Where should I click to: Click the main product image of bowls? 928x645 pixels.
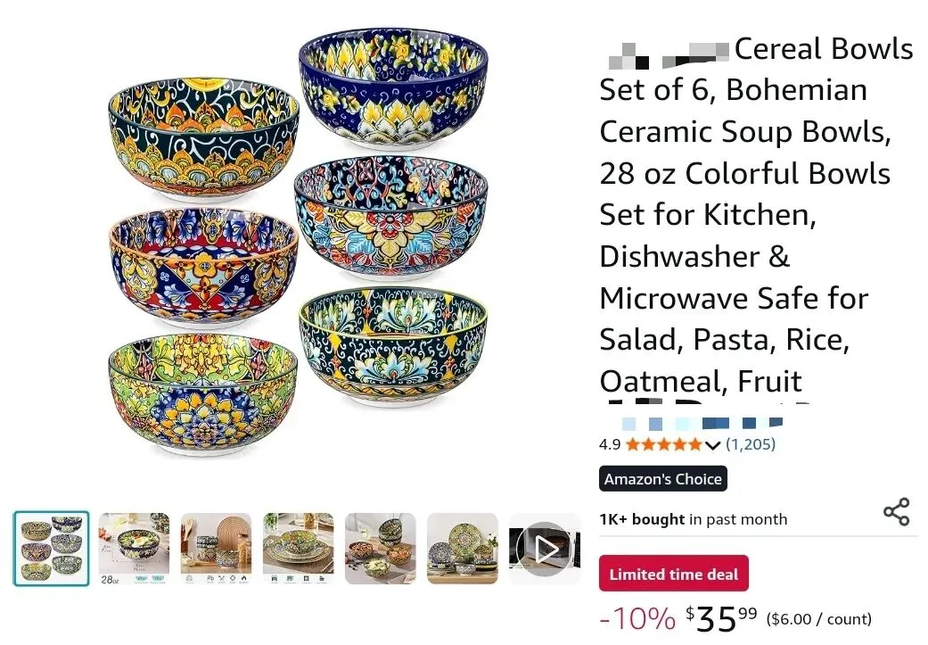tap(299, 243)
